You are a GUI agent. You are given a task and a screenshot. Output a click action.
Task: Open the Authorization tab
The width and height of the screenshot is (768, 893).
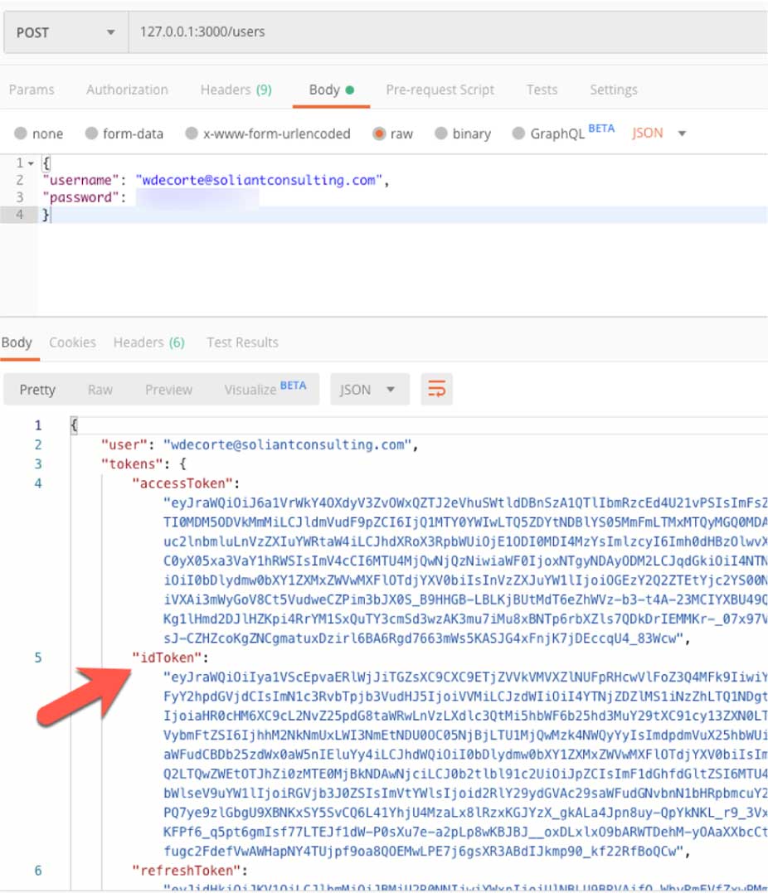[127, 90]
